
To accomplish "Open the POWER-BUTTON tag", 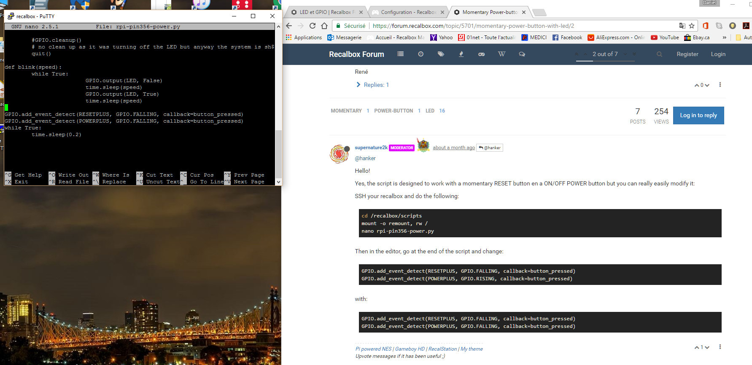I will coord(394,111).
